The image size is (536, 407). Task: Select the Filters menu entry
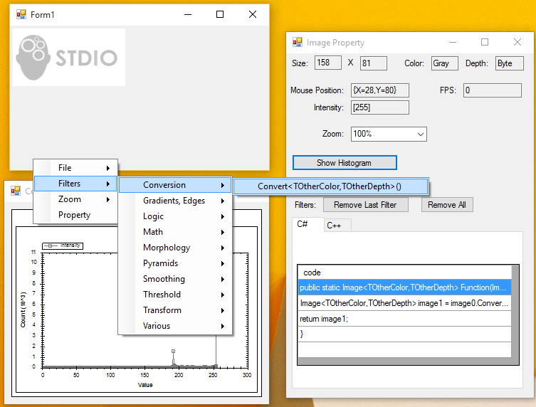coord(75,184)
